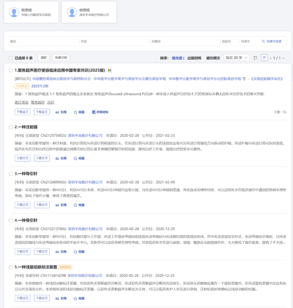Go to previous results page arrow

click(x=270, y=58)
